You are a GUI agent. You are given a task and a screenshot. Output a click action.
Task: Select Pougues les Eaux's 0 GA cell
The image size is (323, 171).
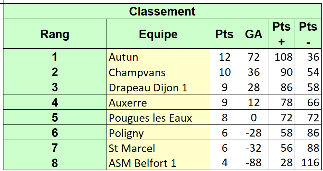click(253, 117)
